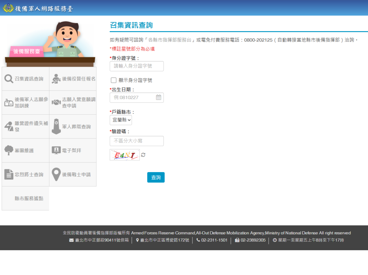
Task: Select the location pin icon for 後備戰士申請
Action: 56,174
